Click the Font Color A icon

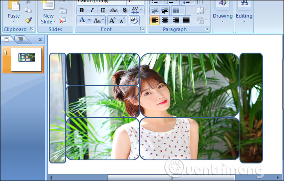(82, 20)
